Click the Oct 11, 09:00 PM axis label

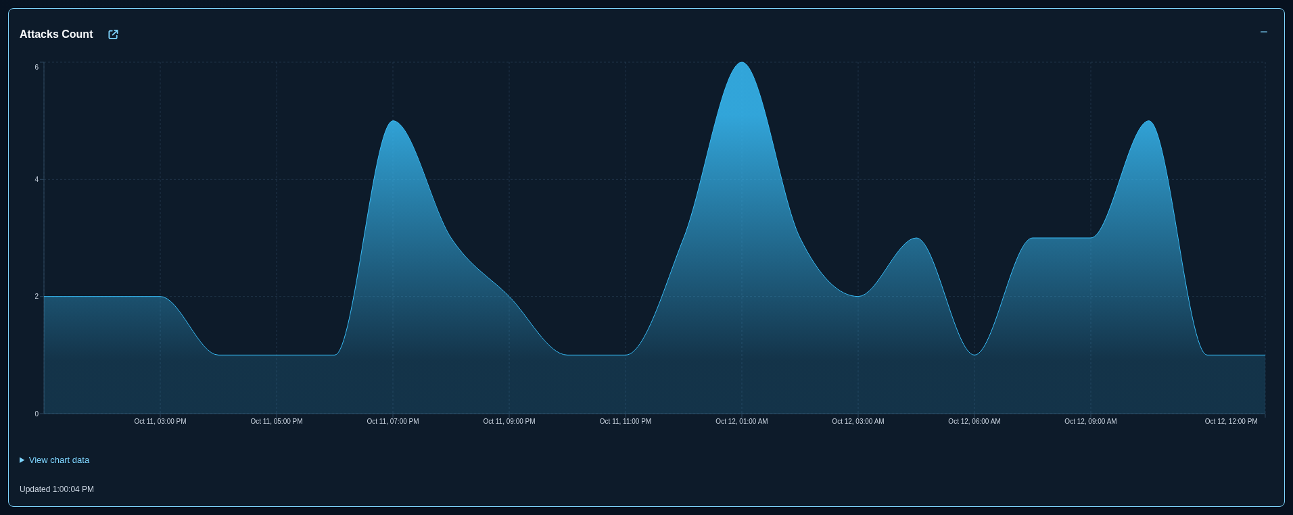pos(509,422)
